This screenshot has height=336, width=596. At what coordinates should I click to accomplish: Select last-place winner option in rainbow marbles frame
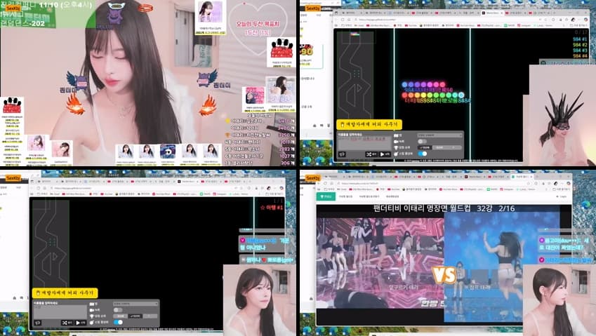[x=439, y=147]
